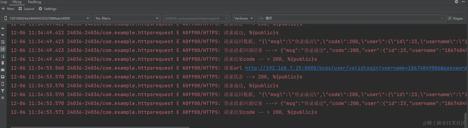468x128 pixels.
Task: Select the 11:34:53.571 请求结果code line
Action: (x=164, y=112)
